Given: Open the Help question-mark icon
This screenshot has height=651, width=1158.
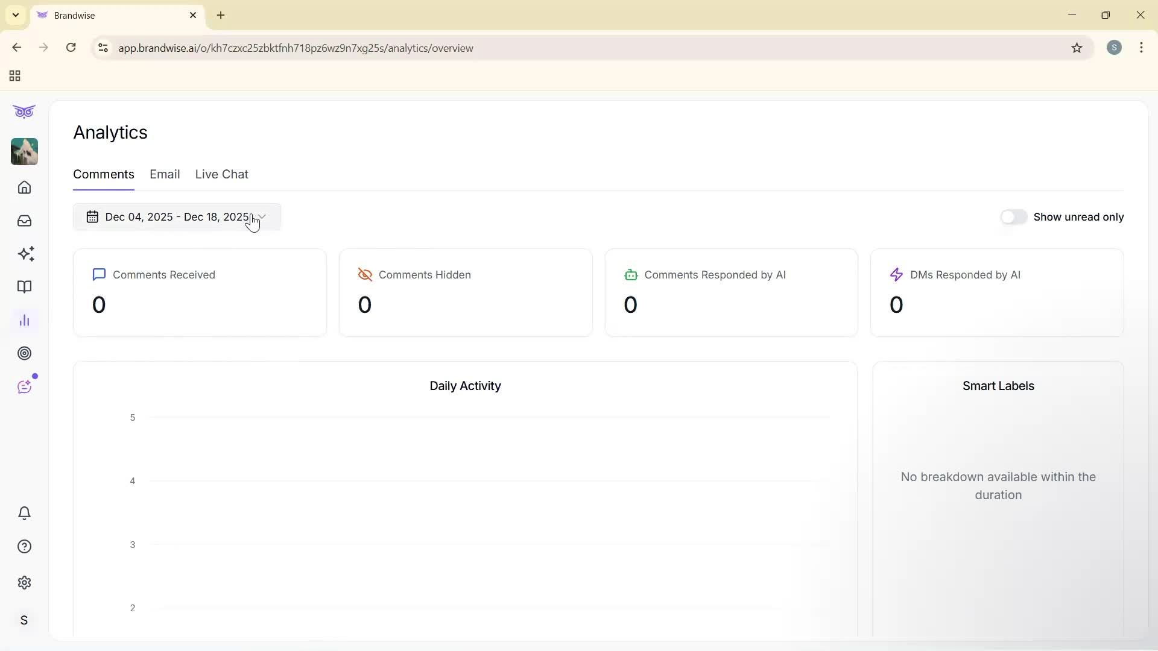Looking at the screenshot, I should (x=24, y=546).
